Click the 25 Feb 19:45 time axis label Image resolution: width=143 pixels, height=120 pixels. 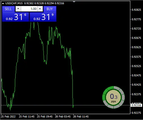click(45, 117)
